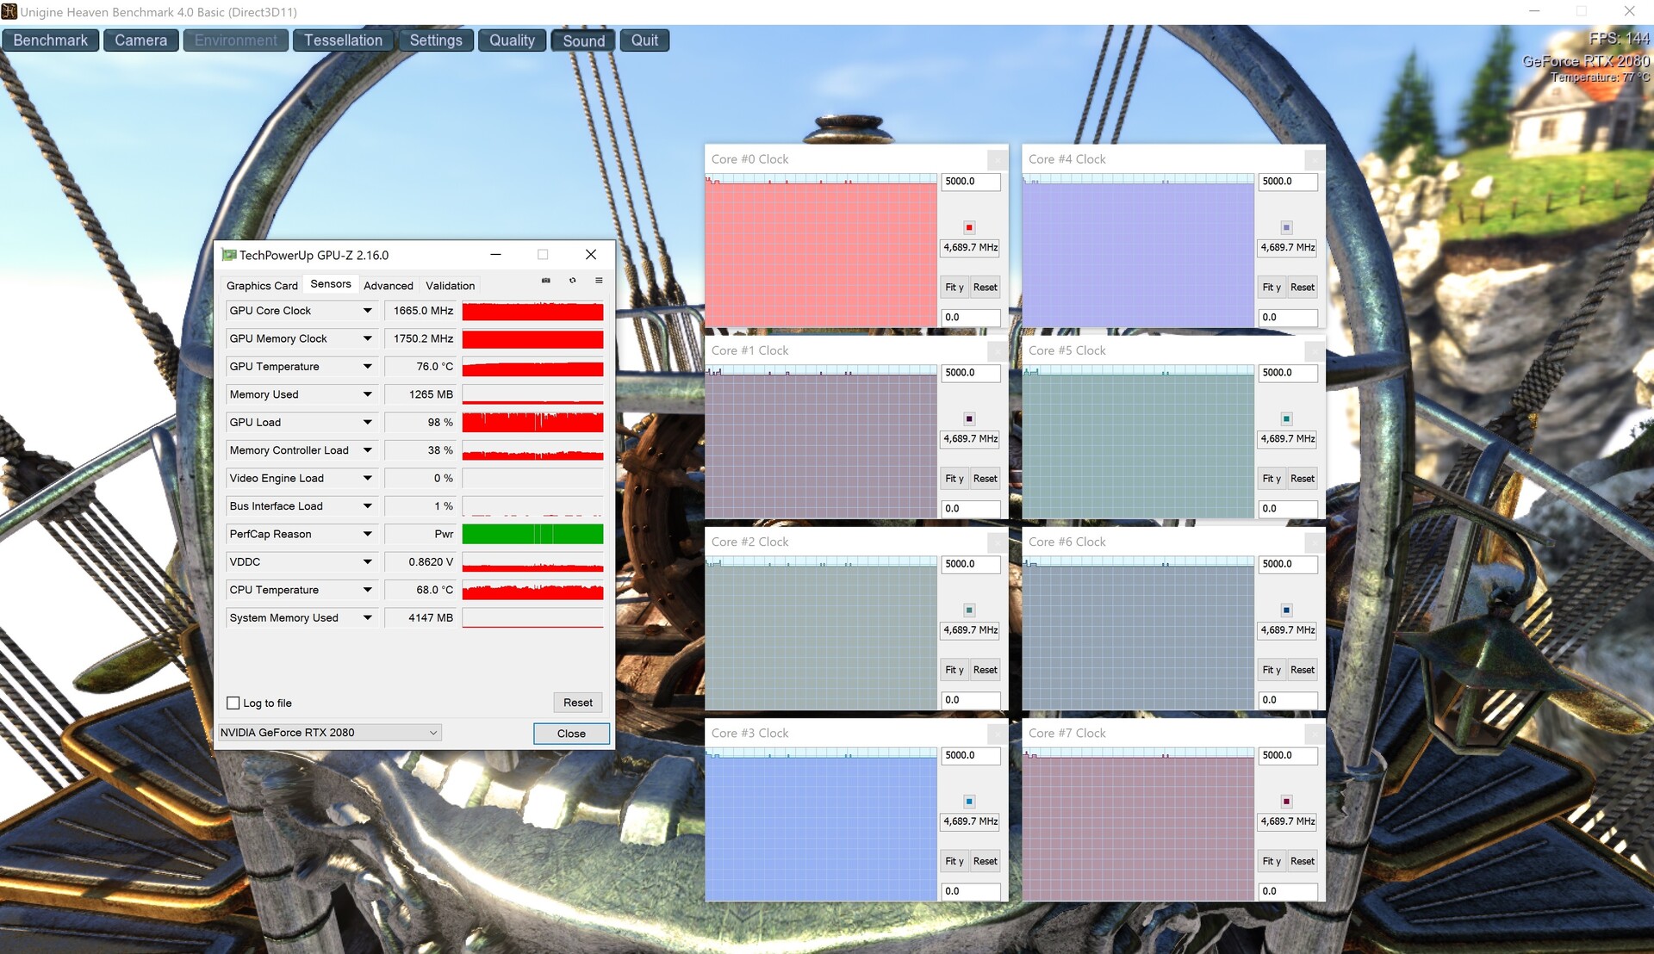Open the GPU-Z hamburger menu icon
This screenshot has width=1654, height=954.
599,281
